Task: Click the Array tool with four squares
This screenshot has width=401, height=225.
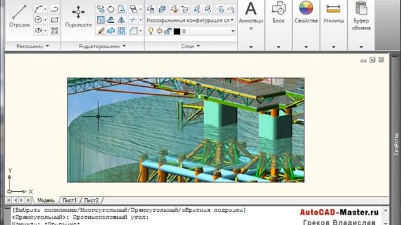Action: (x=121, y=31)
